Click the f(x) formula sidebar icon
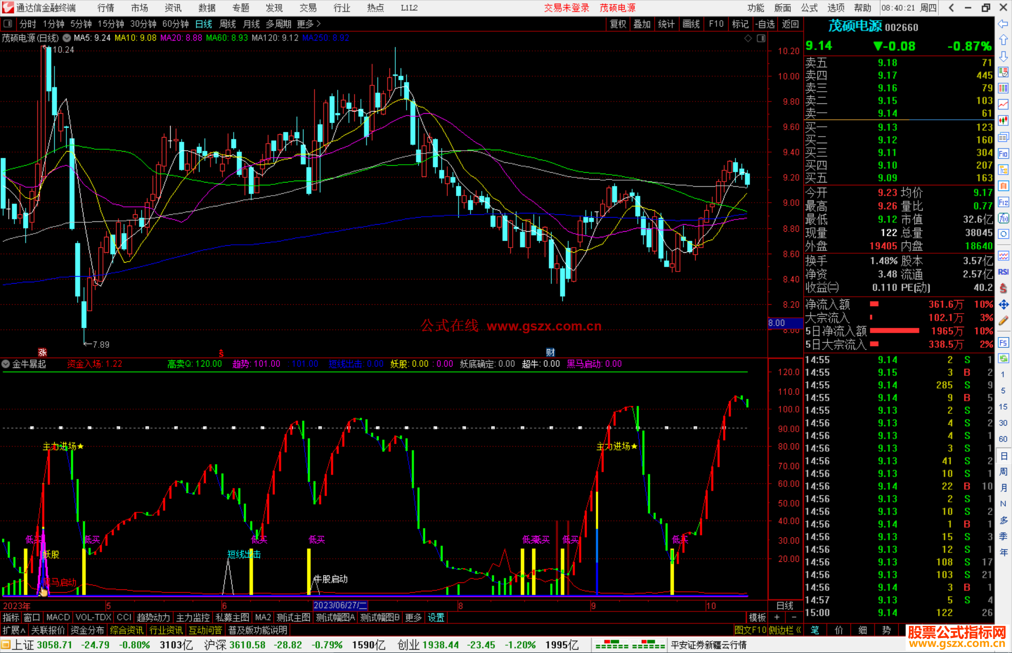 pos(1003,219)
